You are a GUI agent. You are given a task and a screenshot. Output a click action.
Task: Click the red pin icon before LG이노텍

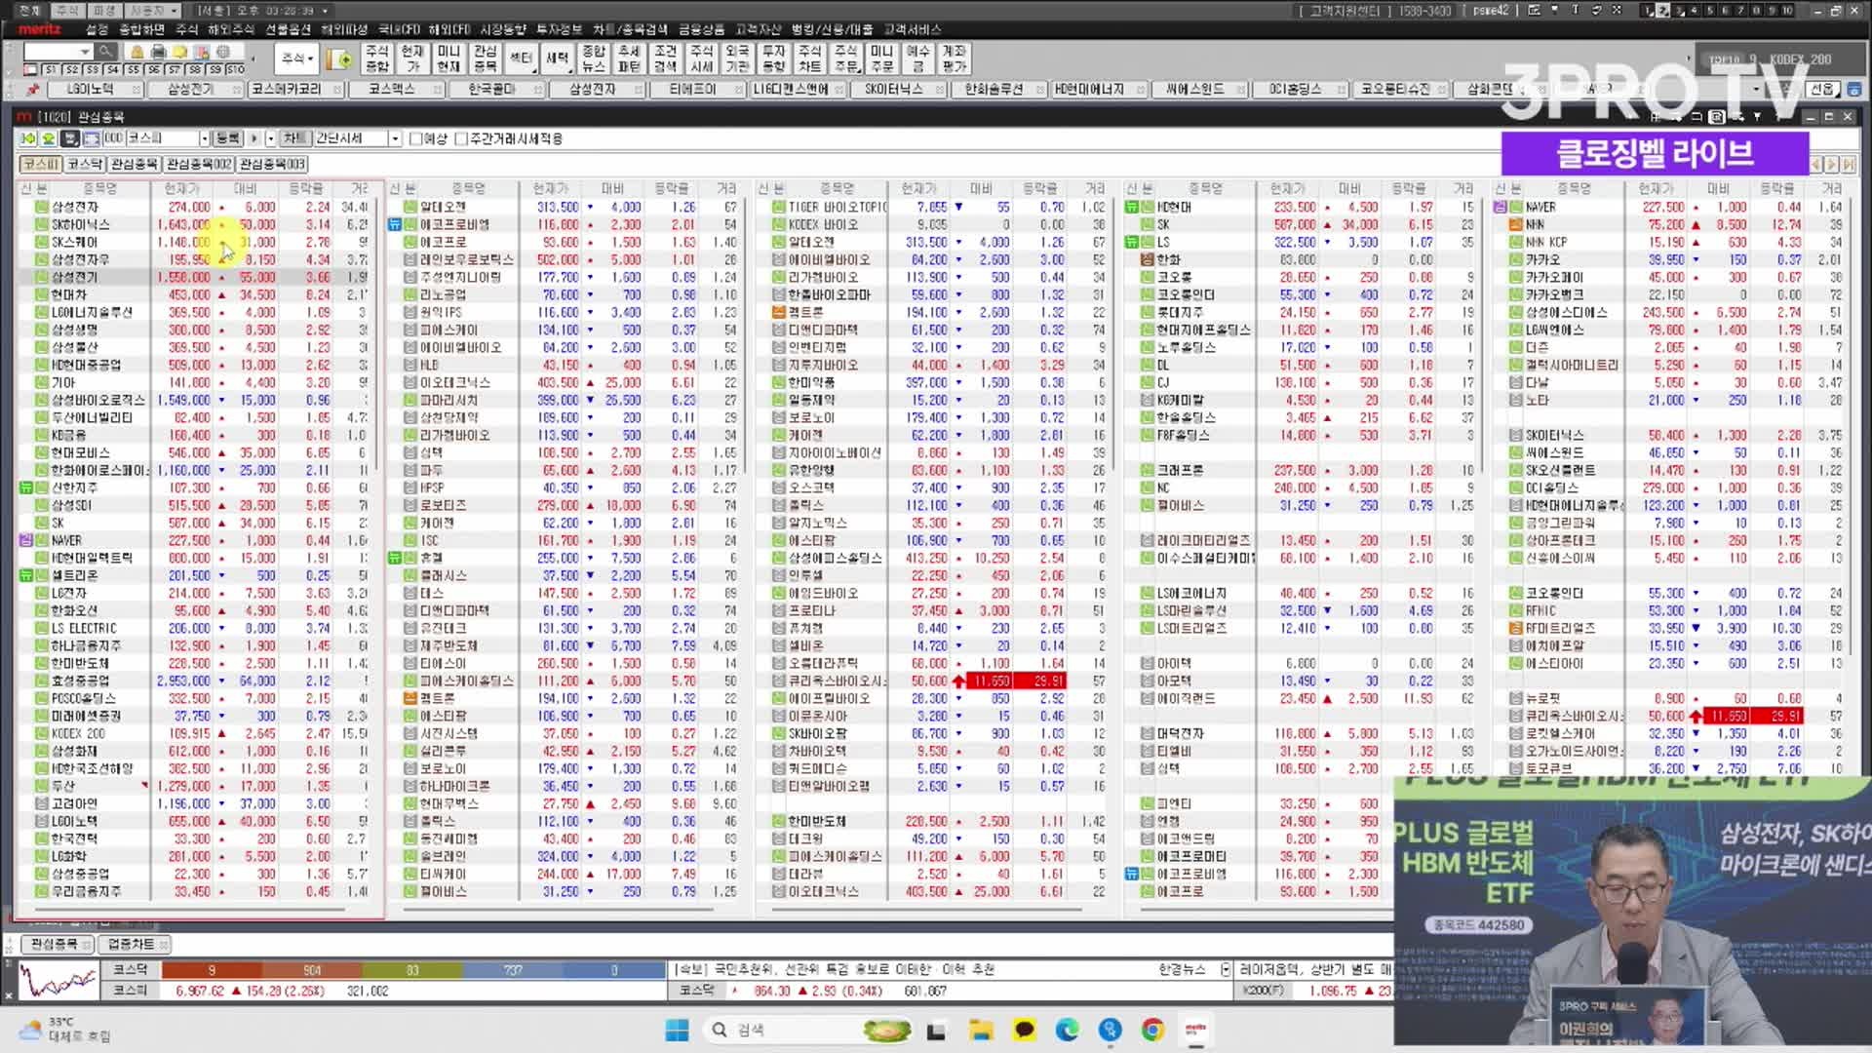click(33, 90)
